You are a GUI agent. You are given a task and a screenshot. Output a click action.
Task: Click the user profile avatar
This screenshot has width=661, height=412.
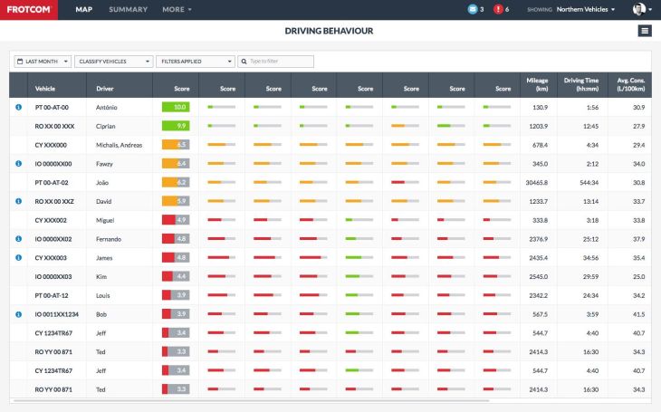point(638,9)
